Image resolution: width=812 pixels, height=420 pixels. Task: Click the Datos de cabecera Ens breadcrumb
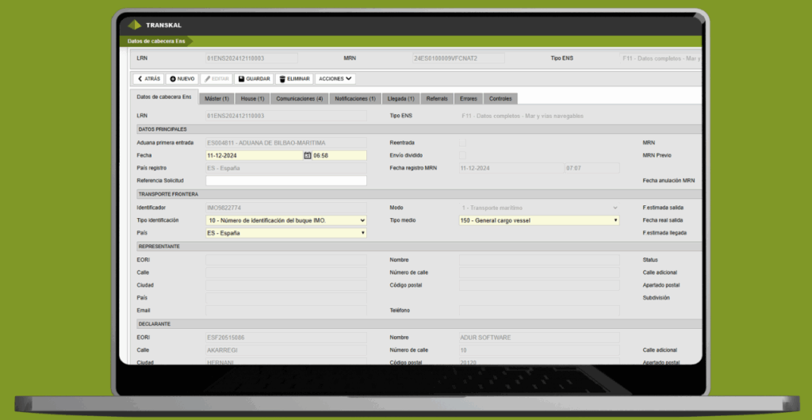tap(157, 40)
